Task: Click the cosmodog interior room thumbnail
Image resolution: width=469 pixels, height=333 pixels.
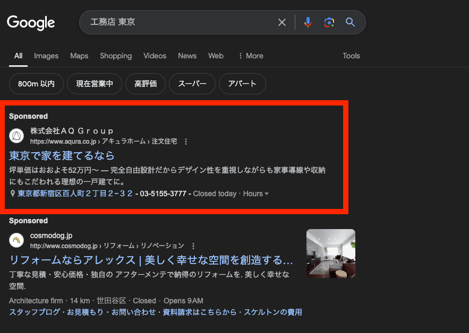Action: (330, 253)
